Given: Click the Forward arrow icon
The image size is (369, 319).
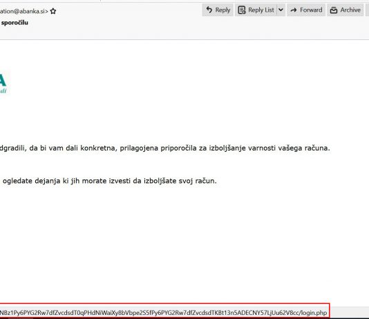Looking at the screenshot, I should click(294, 10).
